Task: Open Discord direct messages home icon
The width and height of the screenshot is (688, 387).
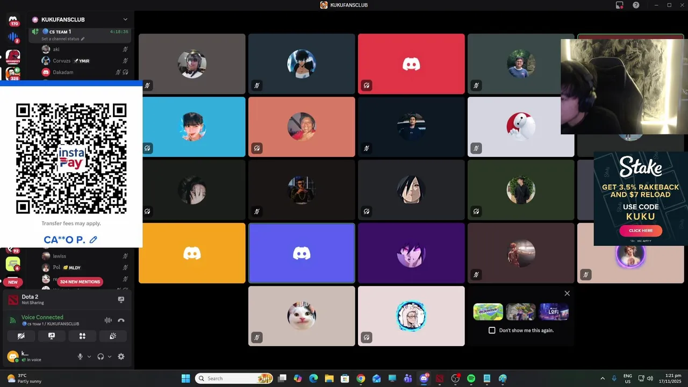Action: point(13,20)
